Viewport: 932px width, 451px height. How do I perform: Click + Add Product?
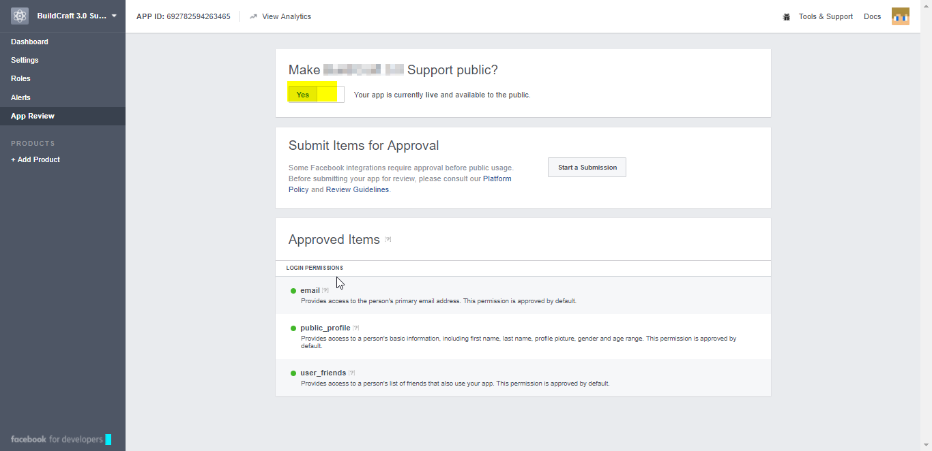pos(35,159)
